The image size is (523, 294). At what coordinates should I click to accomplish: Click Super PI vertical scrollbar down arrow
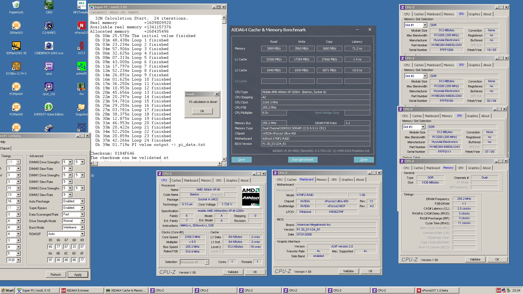click(224, 159)
